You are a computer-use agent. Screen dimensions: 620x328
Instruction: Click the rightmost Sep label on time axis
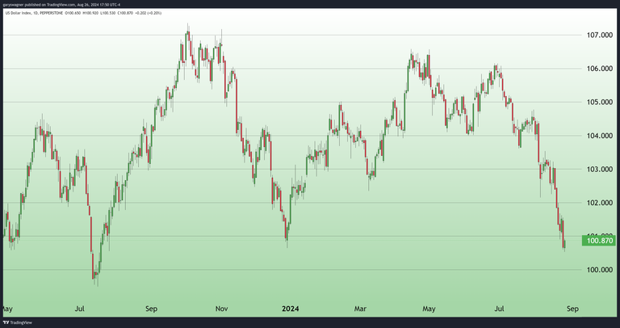point(572,309)
